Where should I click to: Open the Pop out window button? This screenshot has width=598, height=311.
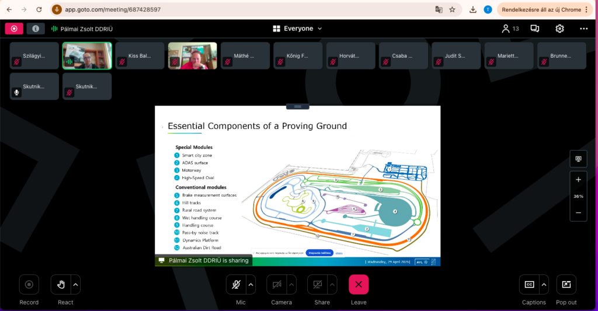click(566, 285)
